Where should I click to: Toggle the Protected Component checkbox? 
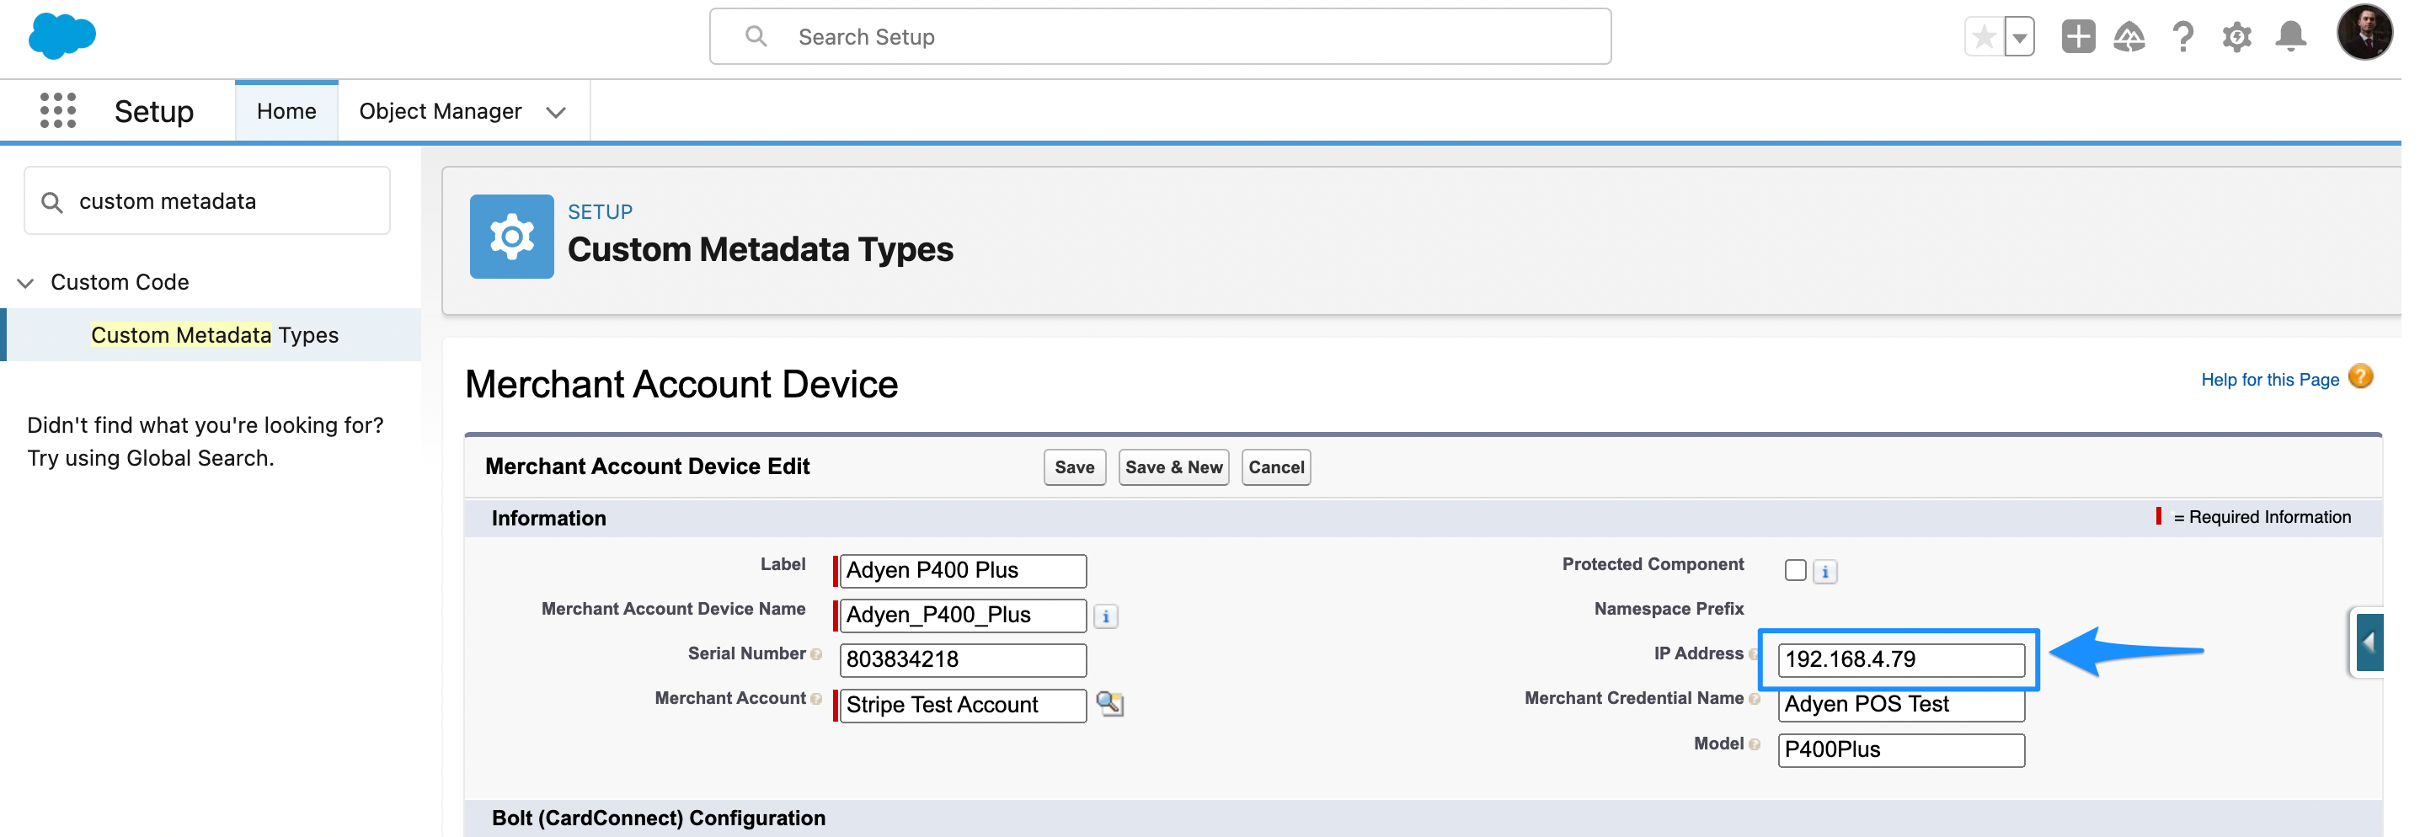click(1795, 570)
